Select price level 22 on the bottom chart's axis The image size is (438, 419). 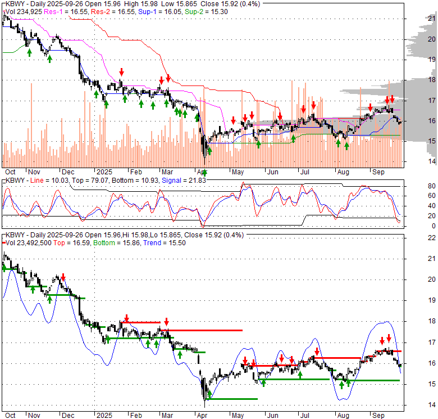[x=432, y=238]
